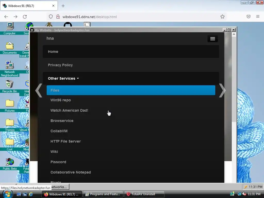Screen dimensions: 264x198
Task: Switch to TotalAV Uninstall taskbar button
Action: pyautogui.click(x=144, y=194)
